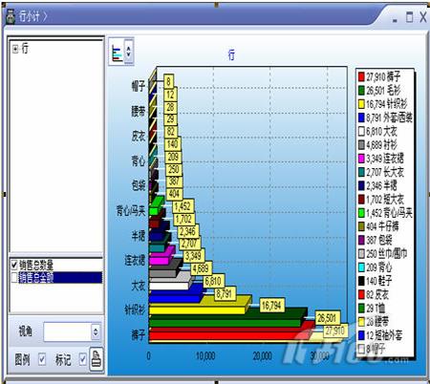Viewport: 430px width, 384px height.
Task: Expand the 行 tree node
Action: (15, 49)
